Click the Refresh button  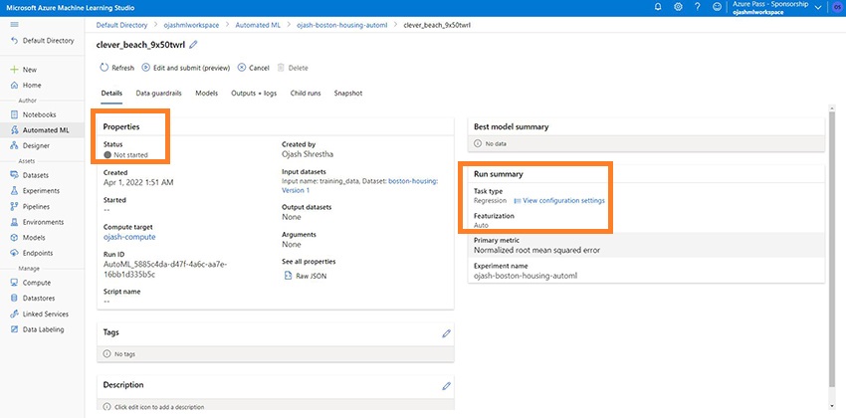116,68
